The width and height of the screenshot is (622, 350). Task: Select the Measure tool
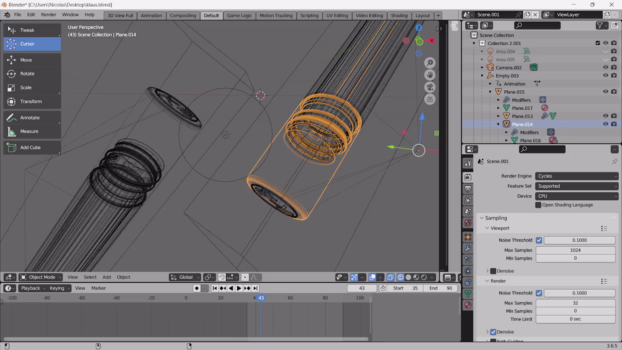pyautogui.click(x=29, y=131)
